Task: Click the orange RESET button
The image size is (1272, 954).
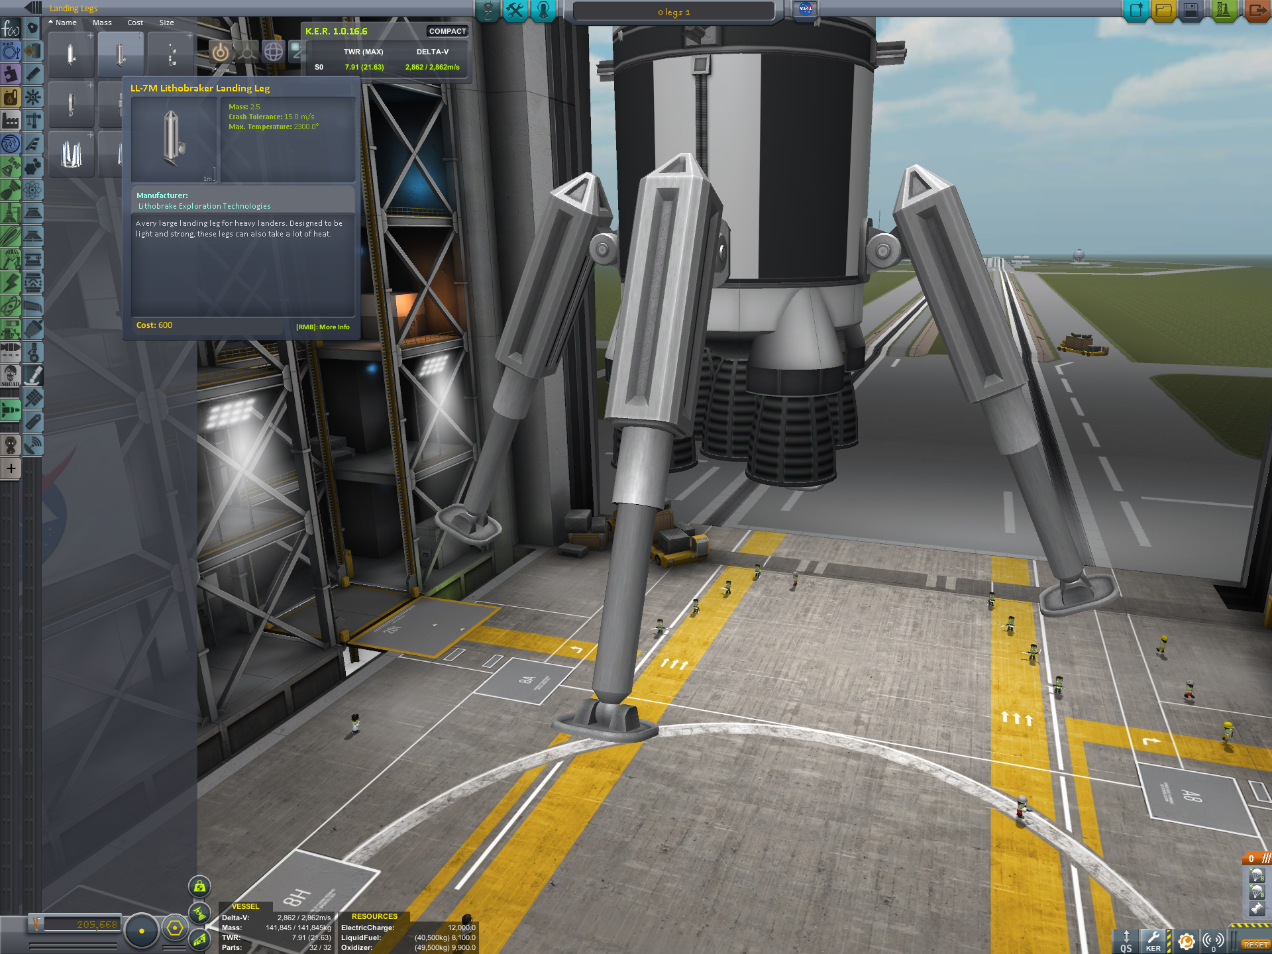Action: (1255, 944)
